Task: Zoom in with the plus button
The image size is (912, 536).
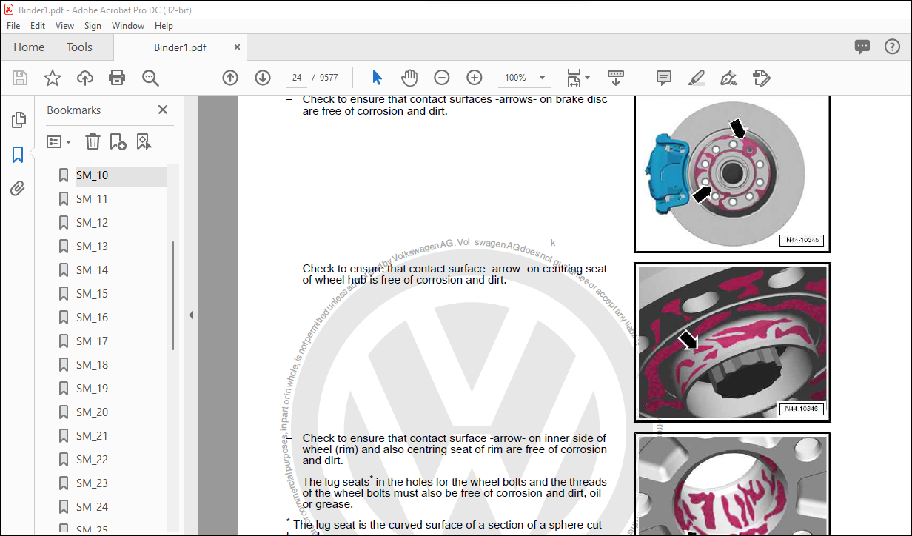Action: pyautogui.click(x=475, y=78)
